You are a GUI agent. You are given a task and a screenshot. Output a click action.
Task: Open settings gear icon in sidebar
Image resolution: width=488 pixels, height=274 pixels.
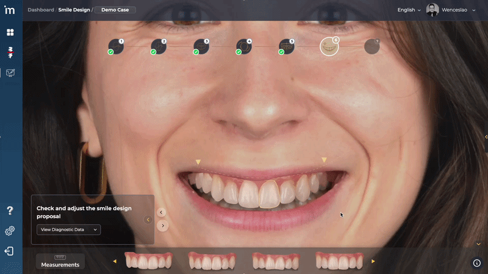pos(10,231)
